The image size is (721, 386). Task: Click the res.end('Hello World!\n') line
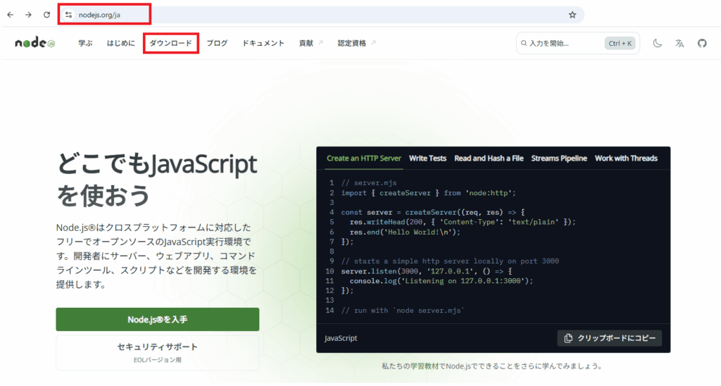(x=405, y=232)
